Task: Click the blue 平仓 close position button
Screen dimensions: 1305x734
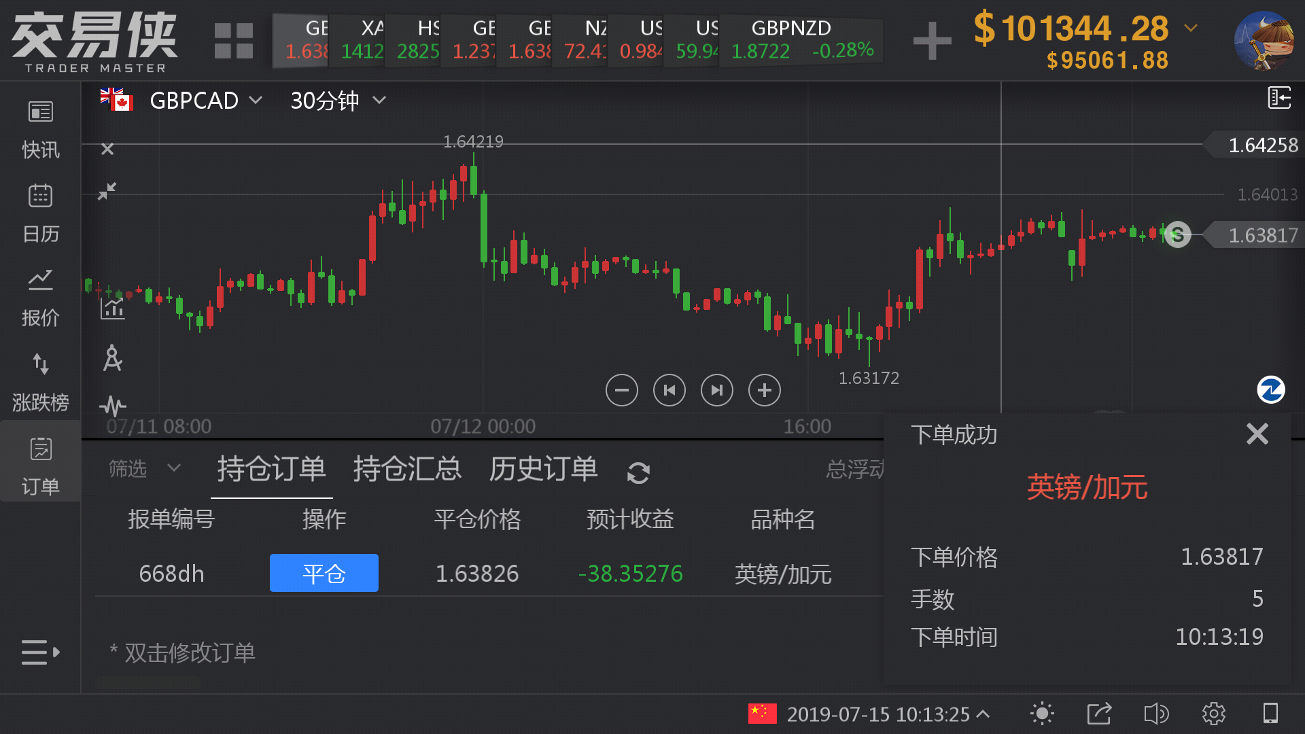Action: pos(324,573)
